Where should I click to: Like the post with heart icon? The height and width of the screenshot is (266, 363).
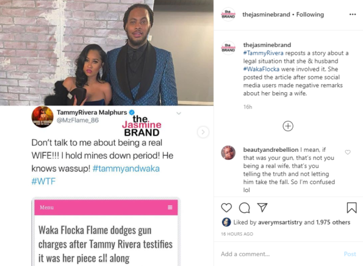[226, 207]
